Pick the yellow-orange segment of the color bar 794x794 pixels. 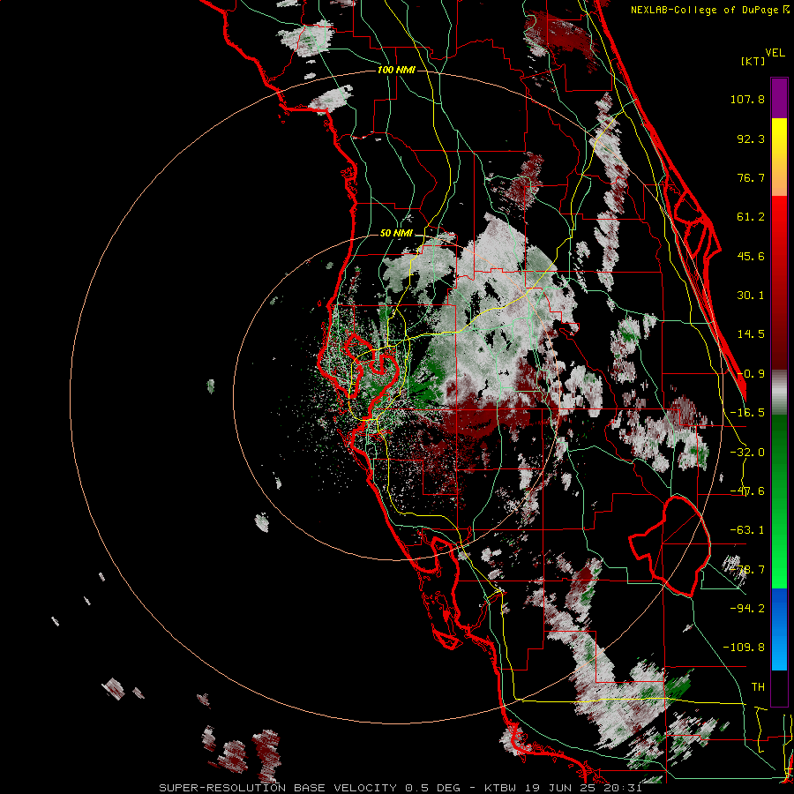[x=779, y=157]
